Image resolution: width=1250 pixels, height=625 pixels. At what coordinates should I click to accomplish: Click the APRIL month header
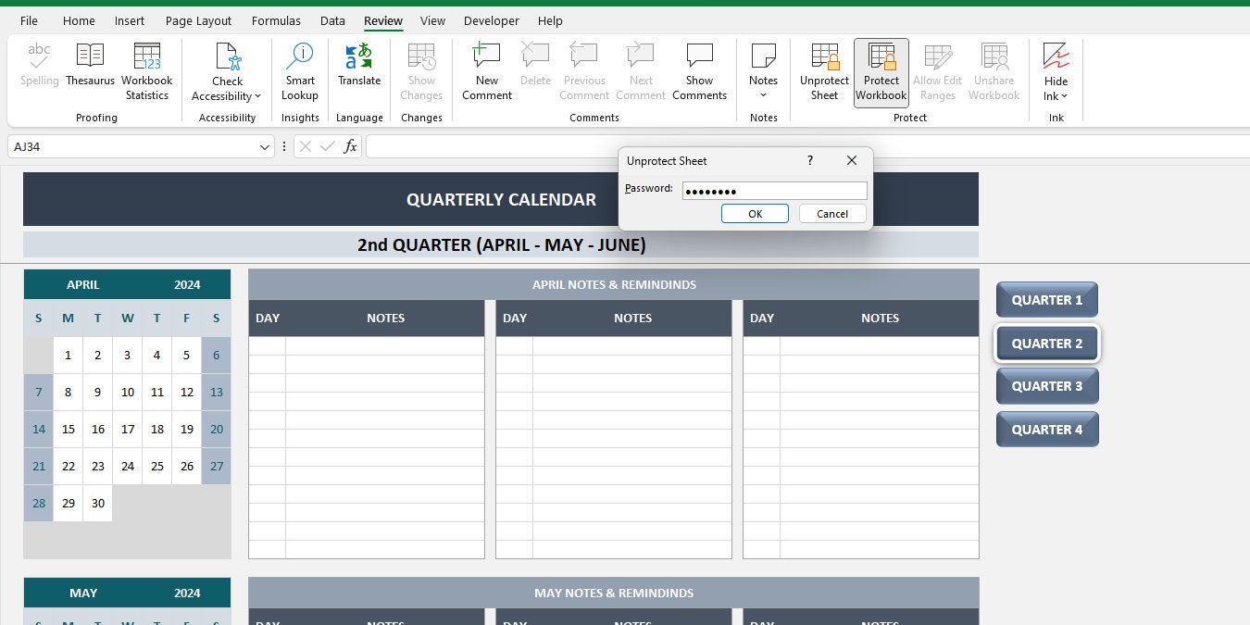click(82, 284)
